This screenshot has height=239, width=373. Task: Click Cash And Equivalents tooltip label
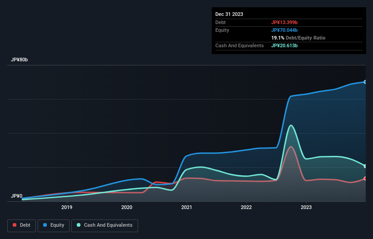click(239, 45)
